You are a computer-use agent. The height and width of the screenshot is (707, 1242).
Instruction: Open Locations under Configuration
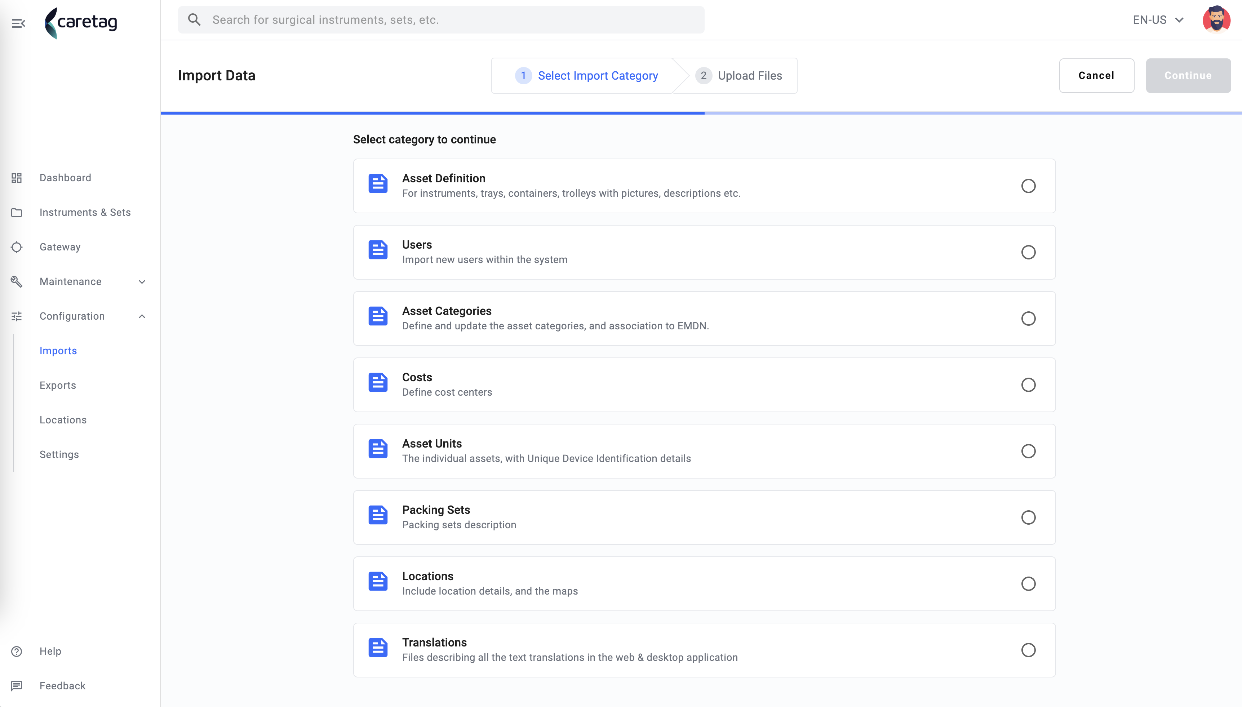tap(63, 419)
